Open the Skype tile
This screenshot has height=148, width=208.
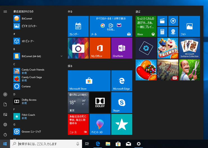tap(122, 102)
